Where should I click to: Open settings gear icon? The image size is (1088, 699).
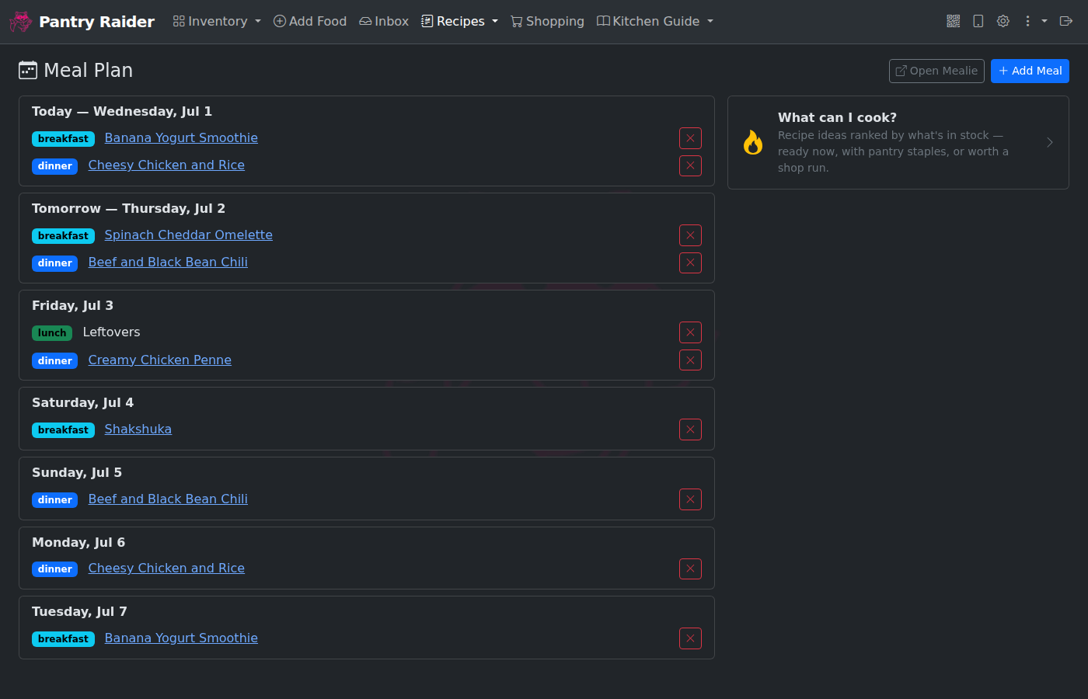1003,21
